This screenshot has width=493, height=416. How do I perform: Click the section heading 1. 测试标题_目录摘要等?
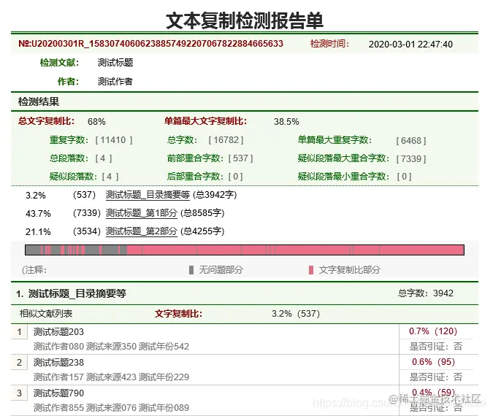(x=71, y=294)
